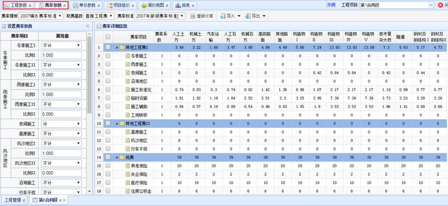Collapse the 其他工程费II tree group

pyautogui.click(x=117, y=124)
